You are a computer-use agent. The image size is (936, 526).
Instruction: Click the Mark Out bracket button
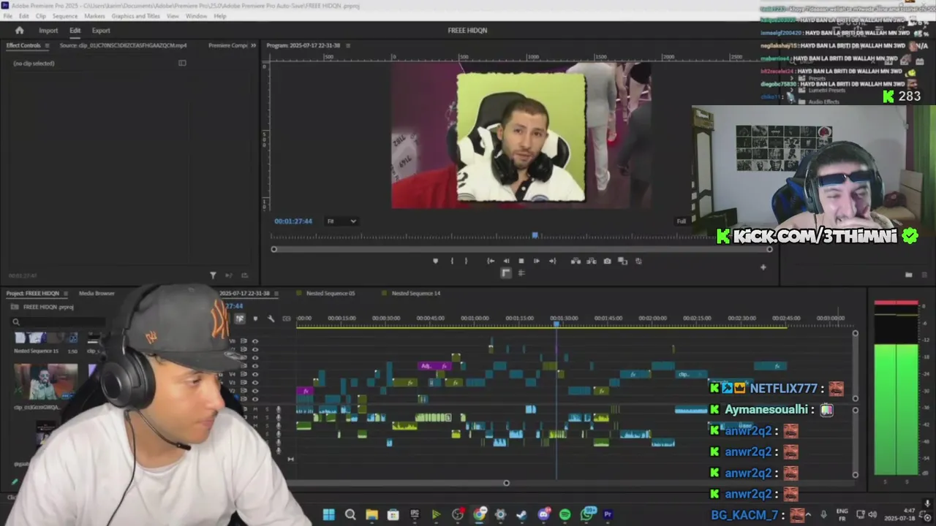(x=466, y=261)
